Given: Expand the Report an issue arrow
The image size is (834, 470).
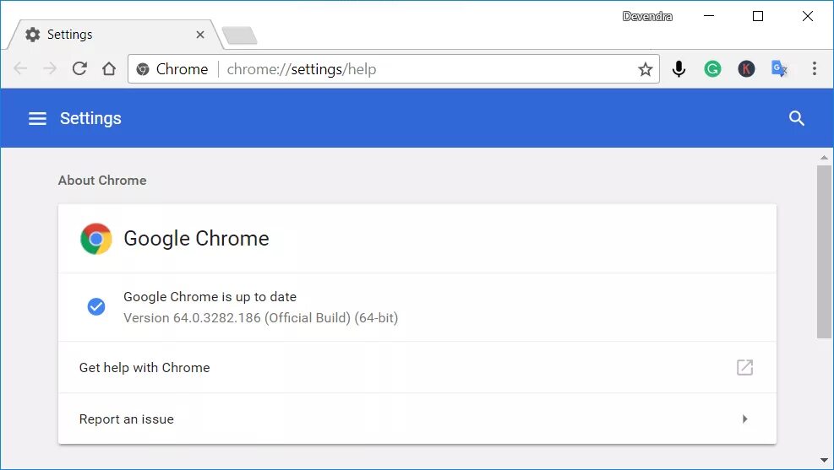Looking at the screenshot, I should pos(744,419).
